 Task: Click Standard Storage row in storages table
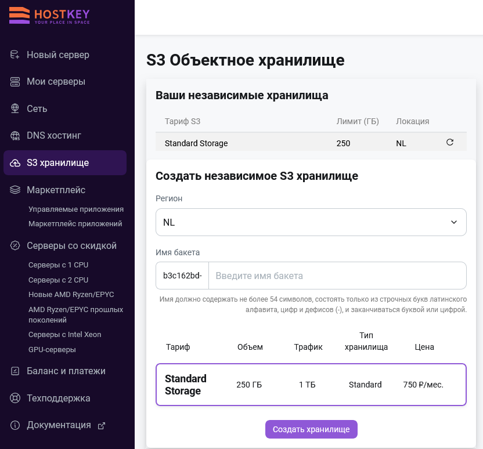311,142
